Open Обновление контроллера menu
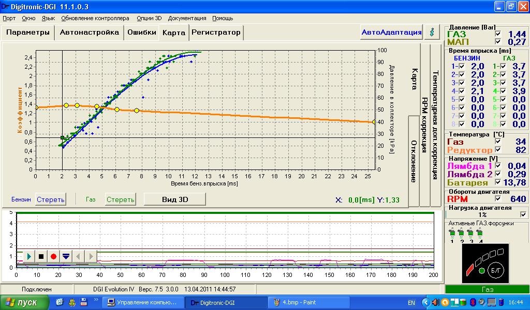530x310 pixels. click(x=95, y=18)
